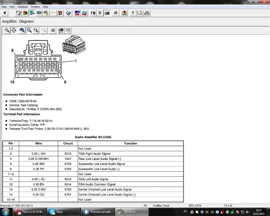Click the New Car toolbar icon
The height and width of the screenshot is (216, 270).
tap(77, 13)
